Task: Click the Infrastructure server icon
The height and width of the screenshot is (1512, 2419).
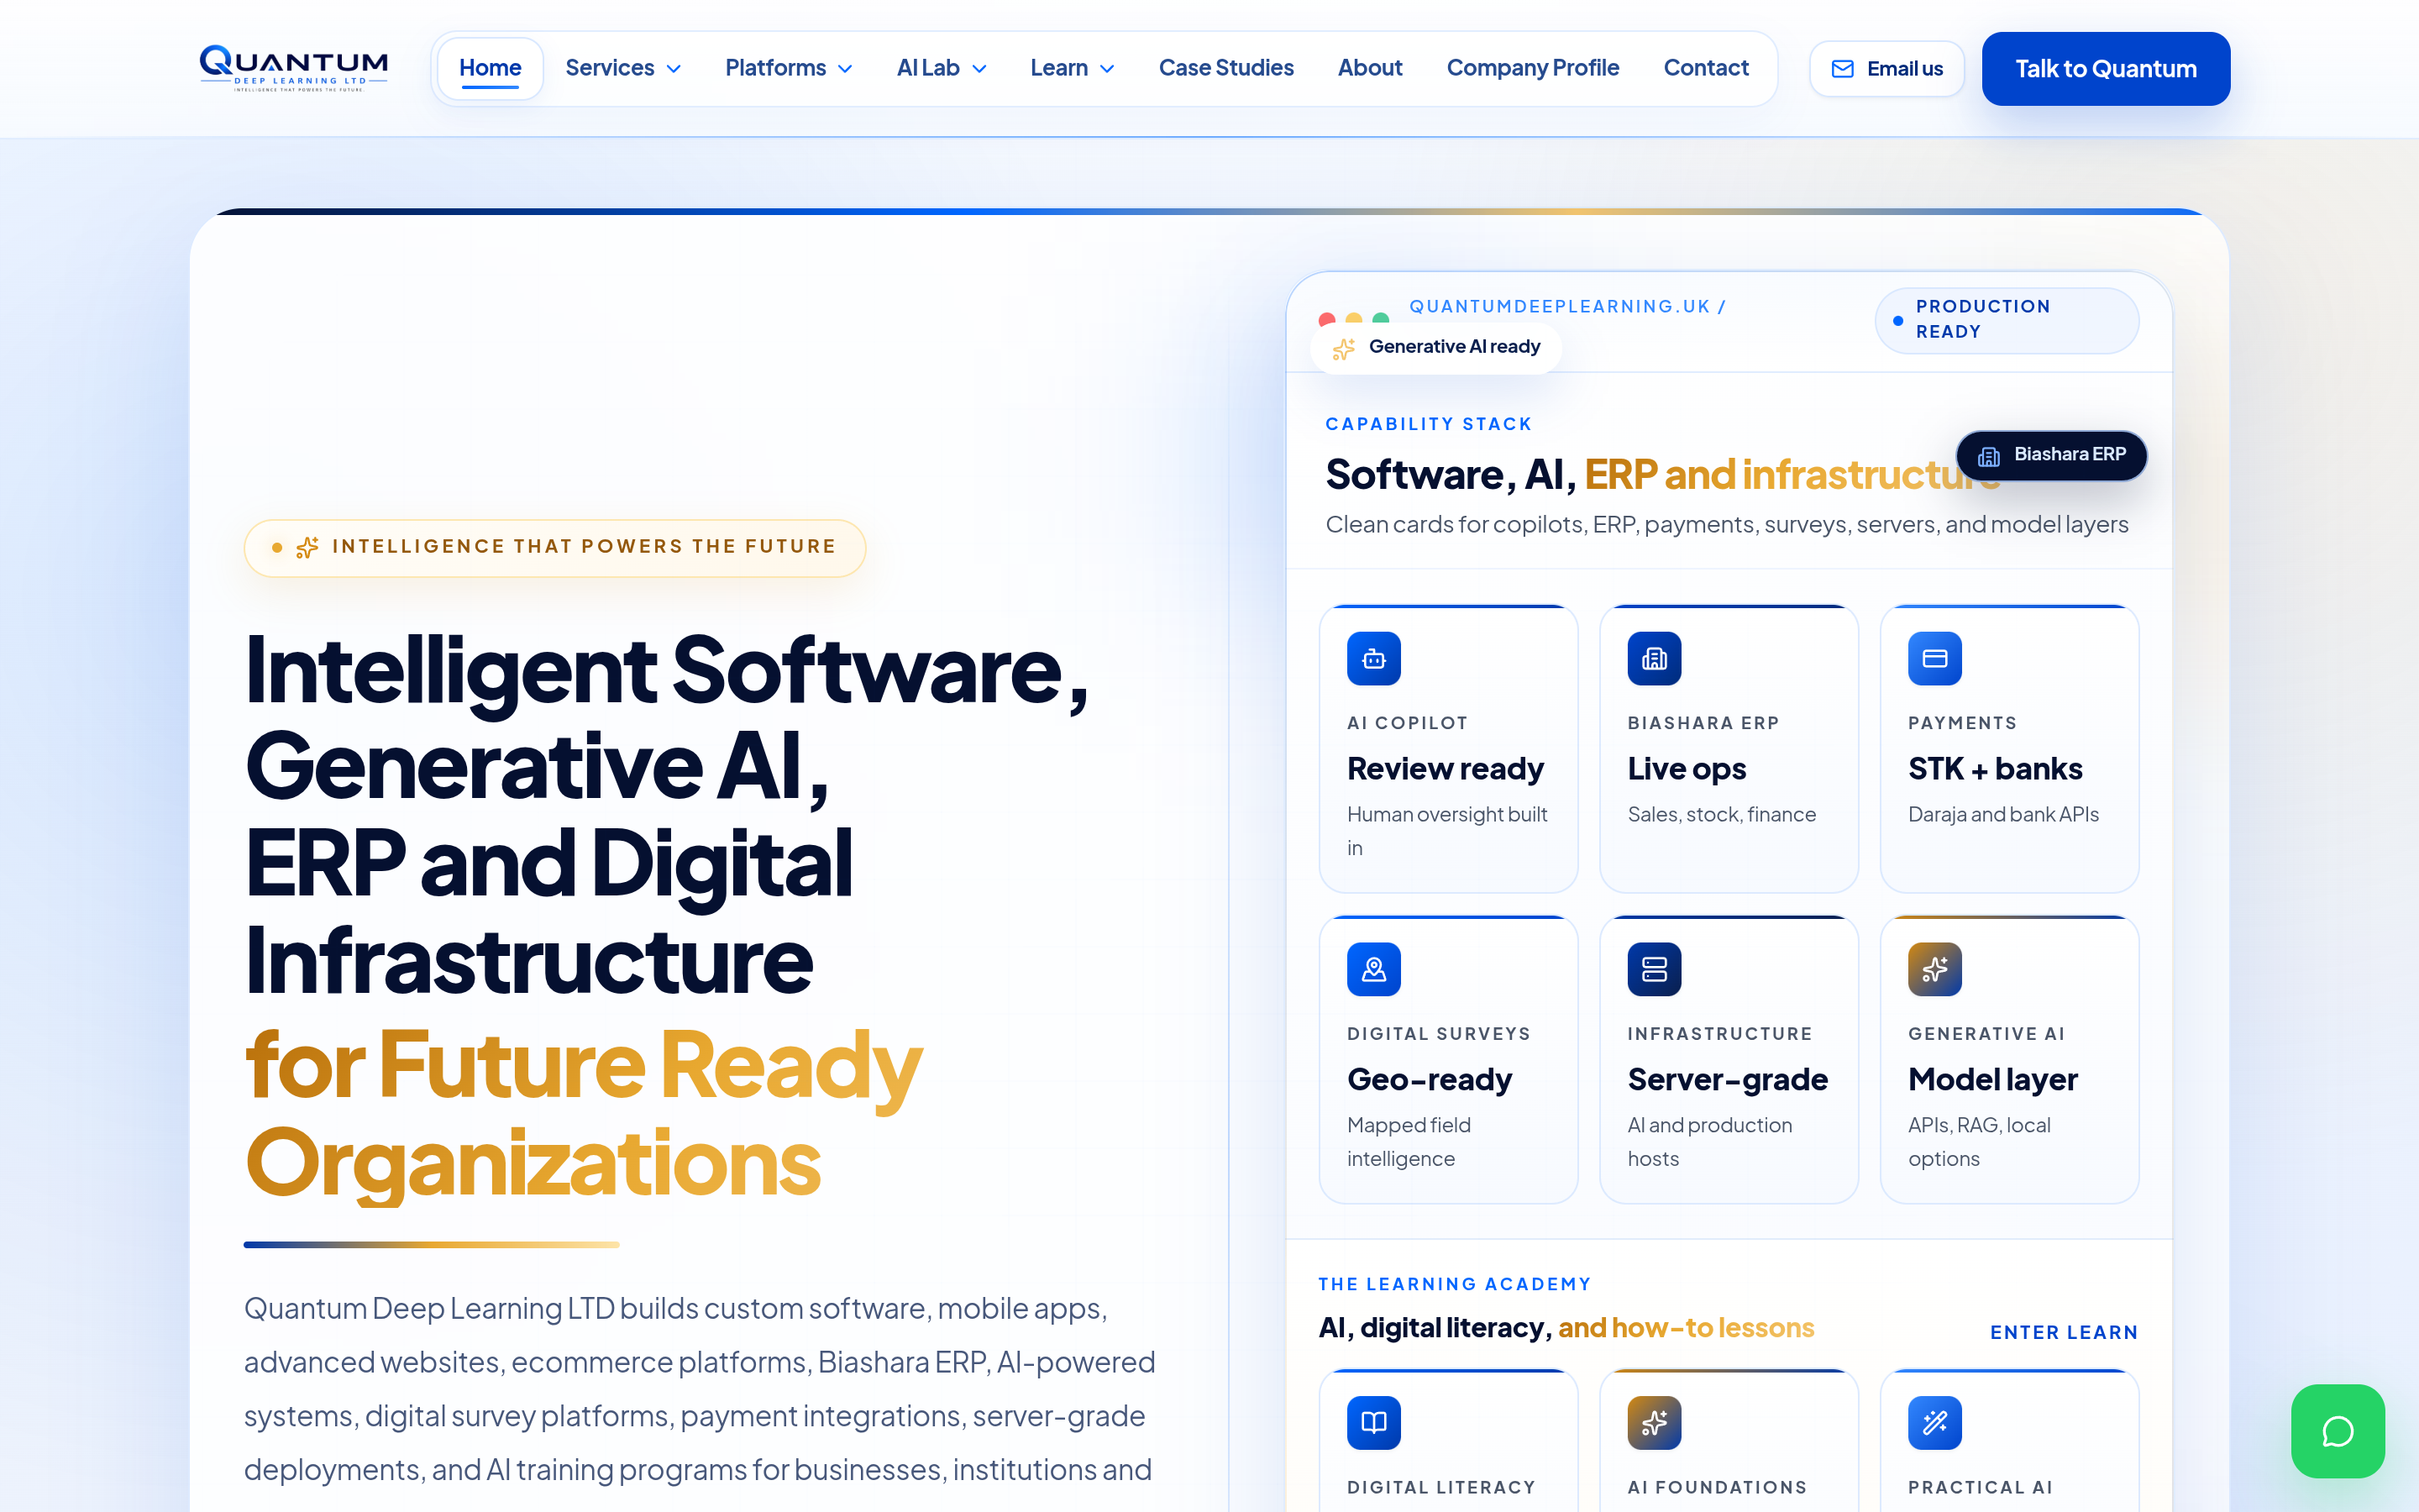Action: click(x=1655, y=969)
